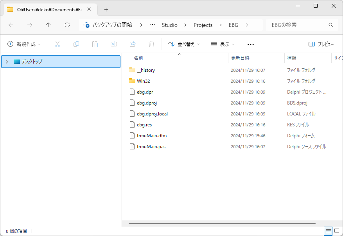Select the ebg.dpr file name
This screenshot has height=236, width=343.
pyautogui.click(x=145, y=92)
